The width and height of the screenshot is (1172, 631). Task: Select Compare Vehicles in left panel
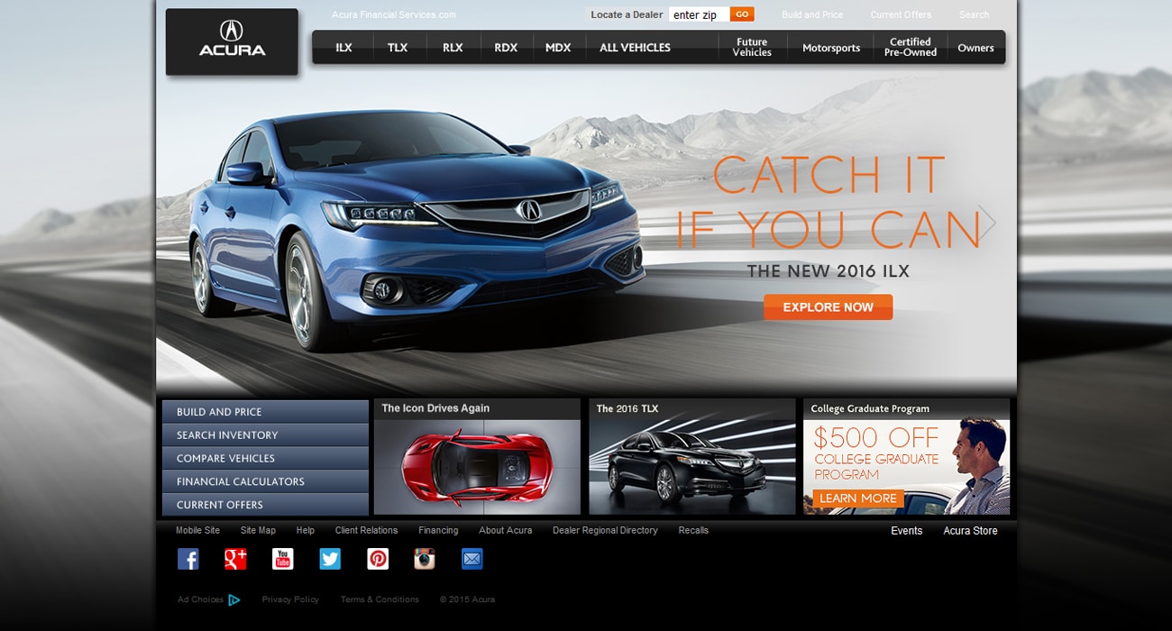pyautogui.click(x=265, y=458)
